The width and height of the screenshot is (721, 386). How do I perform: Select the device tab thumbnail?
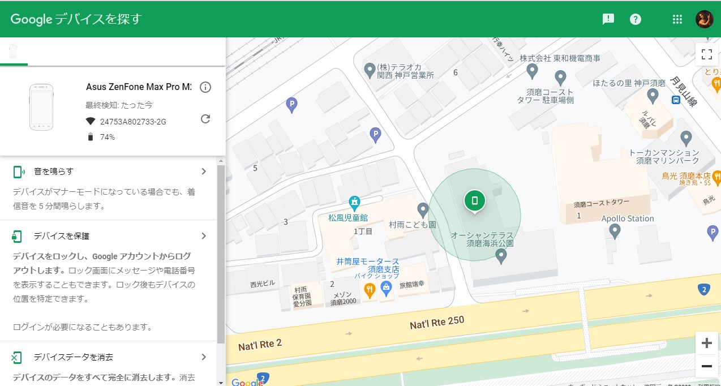pyautogui.click(x=14, y=52)
